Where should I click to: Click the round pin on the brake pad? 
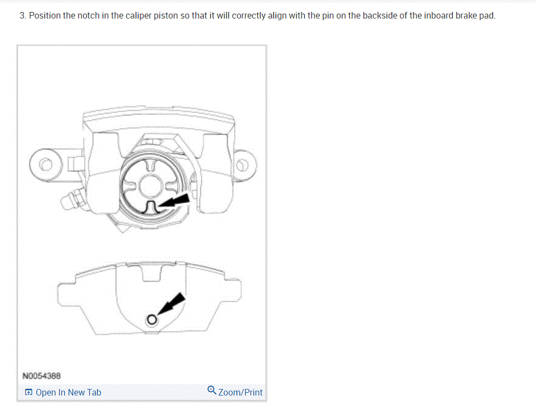[152, 320]
